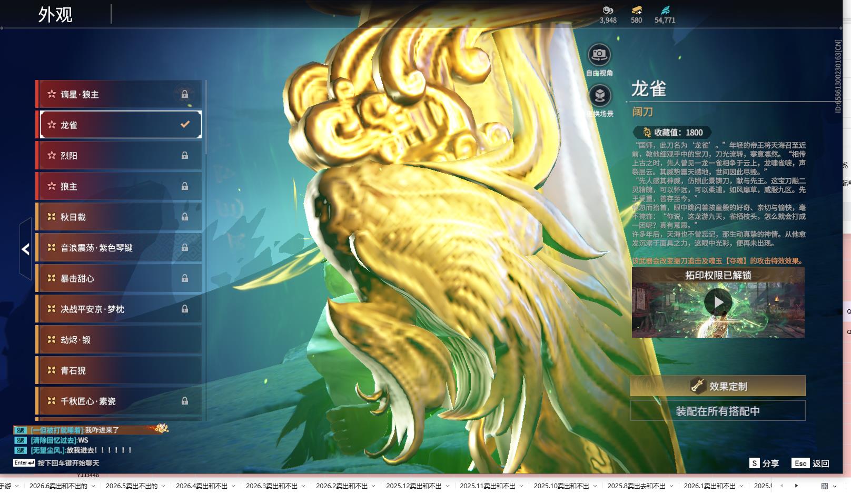Switch to 2025.10卖出和不出 sheet tab
Screen dimensions: 851x494
561,486
